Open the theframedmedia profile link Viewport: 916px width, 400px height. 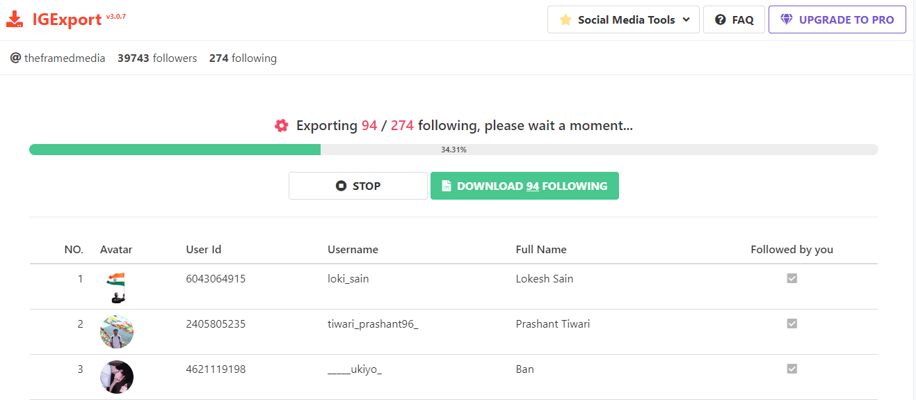65,58
